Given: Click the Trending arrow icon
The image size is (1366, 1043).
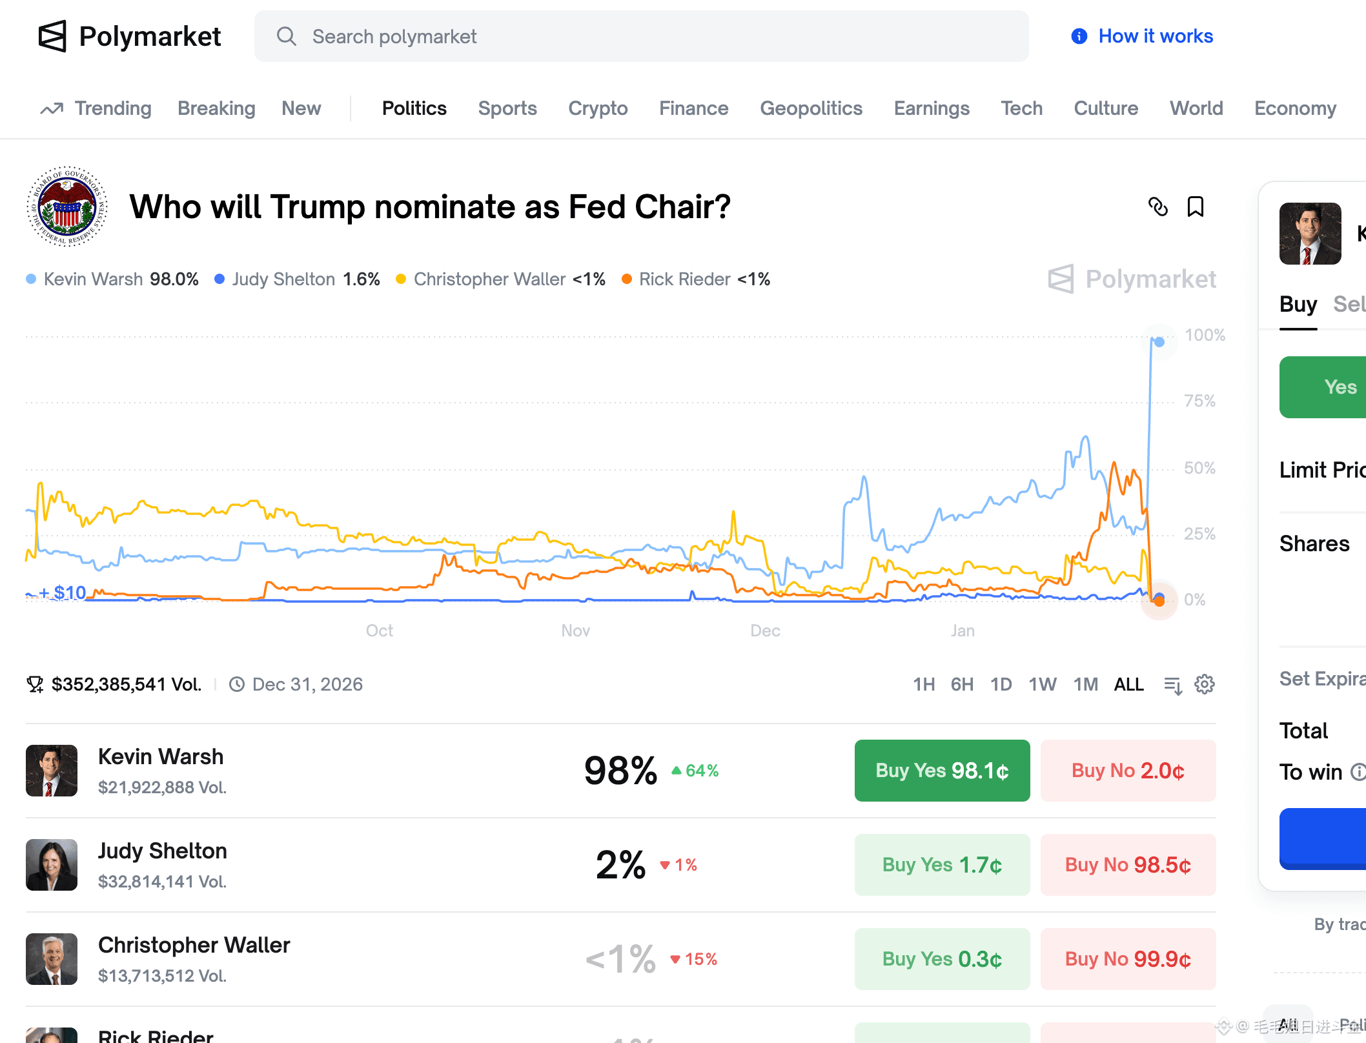Looking at the screenshot, I should point(52,108).
